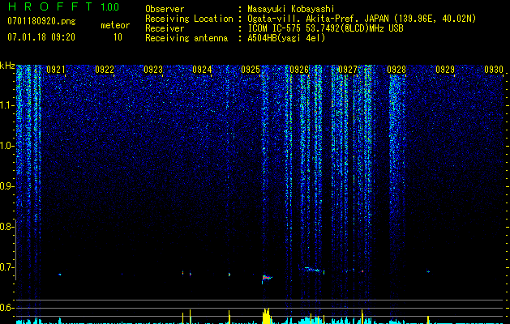Click the large yellow power burst after 0925

pos(267,316)
